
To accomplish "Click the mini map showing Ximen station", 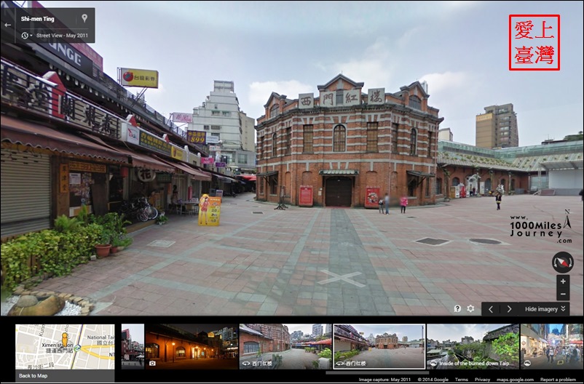I will 65,347.
